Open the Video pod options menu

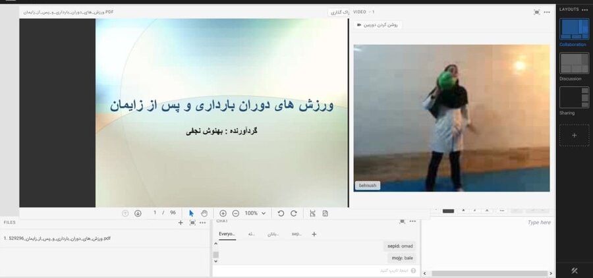click(548, 12)
